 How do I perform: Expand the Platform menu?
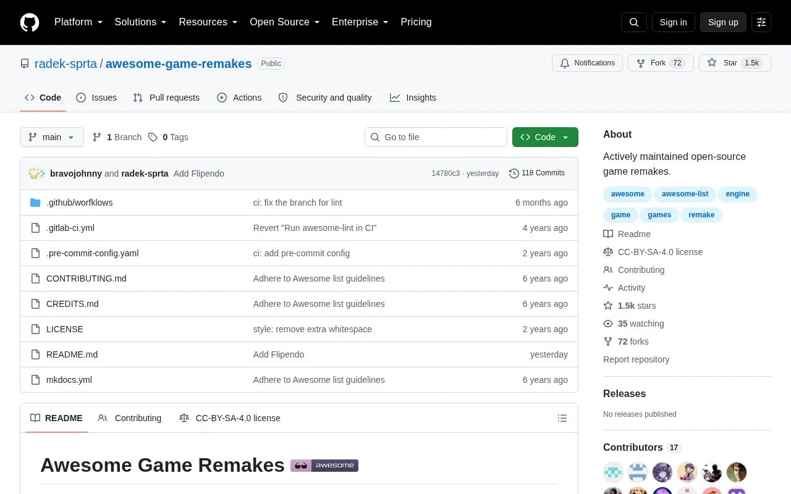[78, 22]
